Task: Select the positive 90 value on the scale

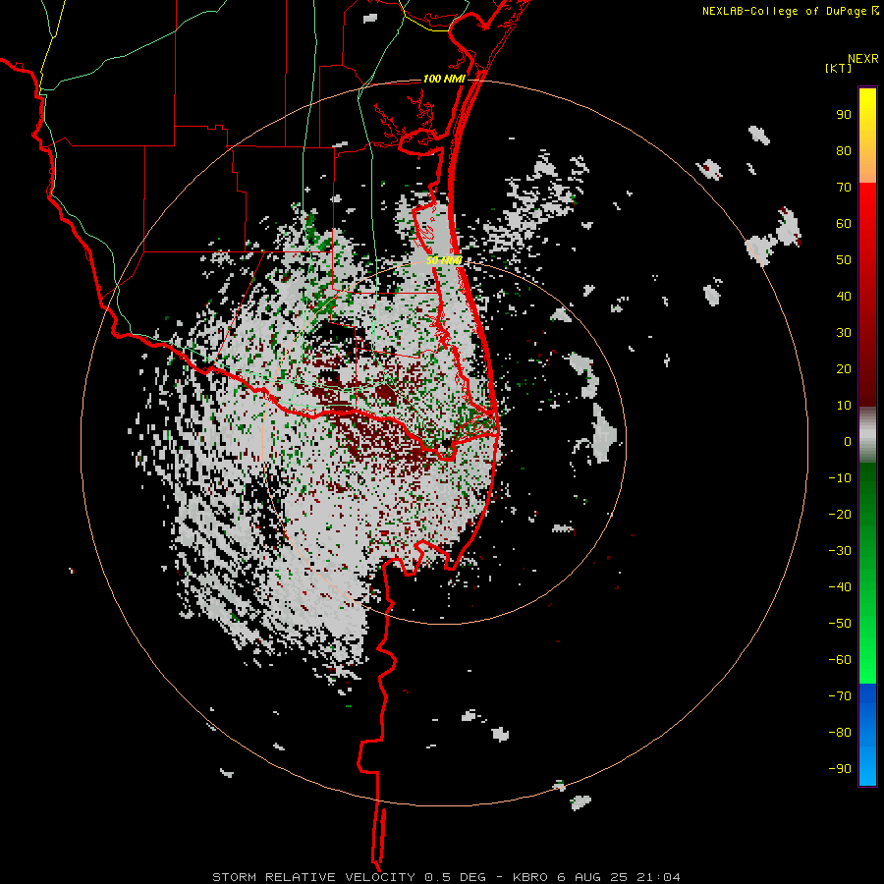Action: (844, 115)
